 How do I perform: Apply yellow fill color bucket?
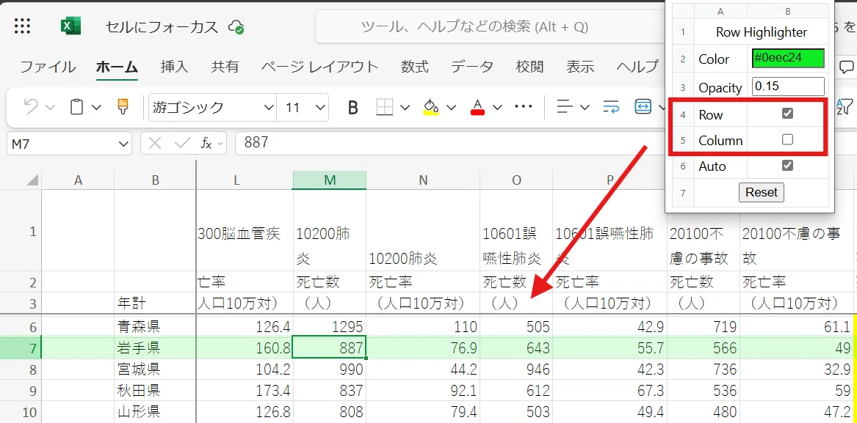click(x=431, y=107)
